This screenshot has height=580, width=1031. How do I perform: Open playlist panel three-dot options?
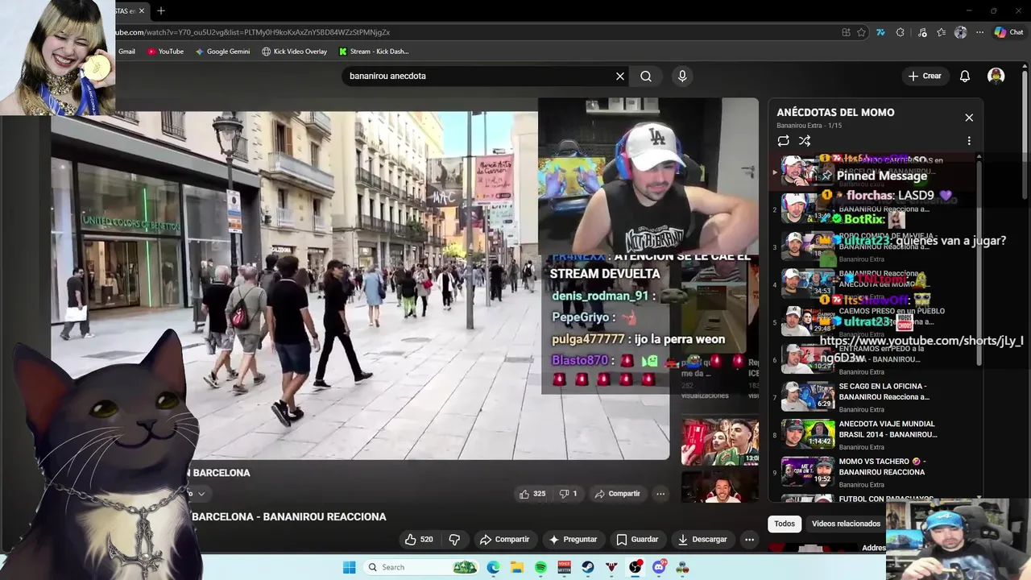pos(969,140)
